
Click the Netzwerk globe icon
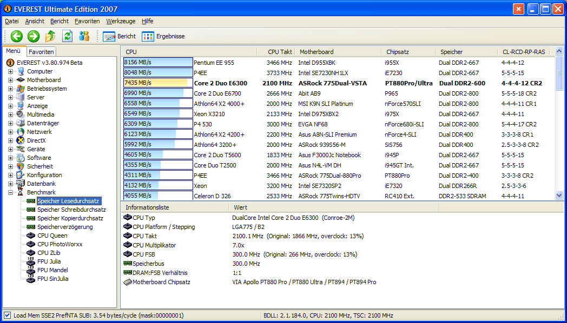[21, 132]
